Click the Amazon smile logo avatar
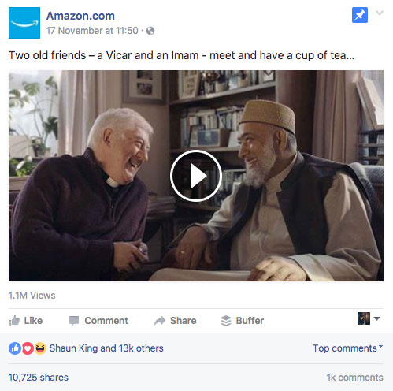Image resolution: width=393 pixels, height=391 pixels. click(x=24, y=23)
